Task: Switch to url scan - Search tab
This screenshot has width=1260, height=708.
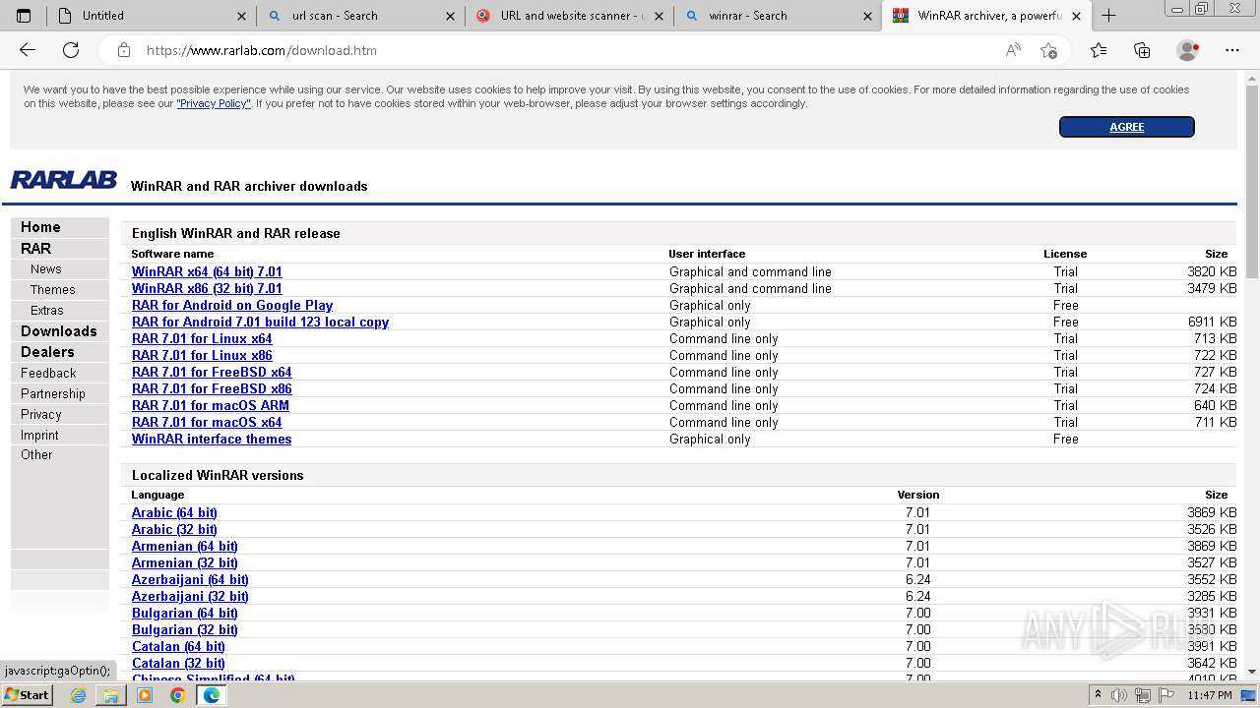Action: [360, 16]
